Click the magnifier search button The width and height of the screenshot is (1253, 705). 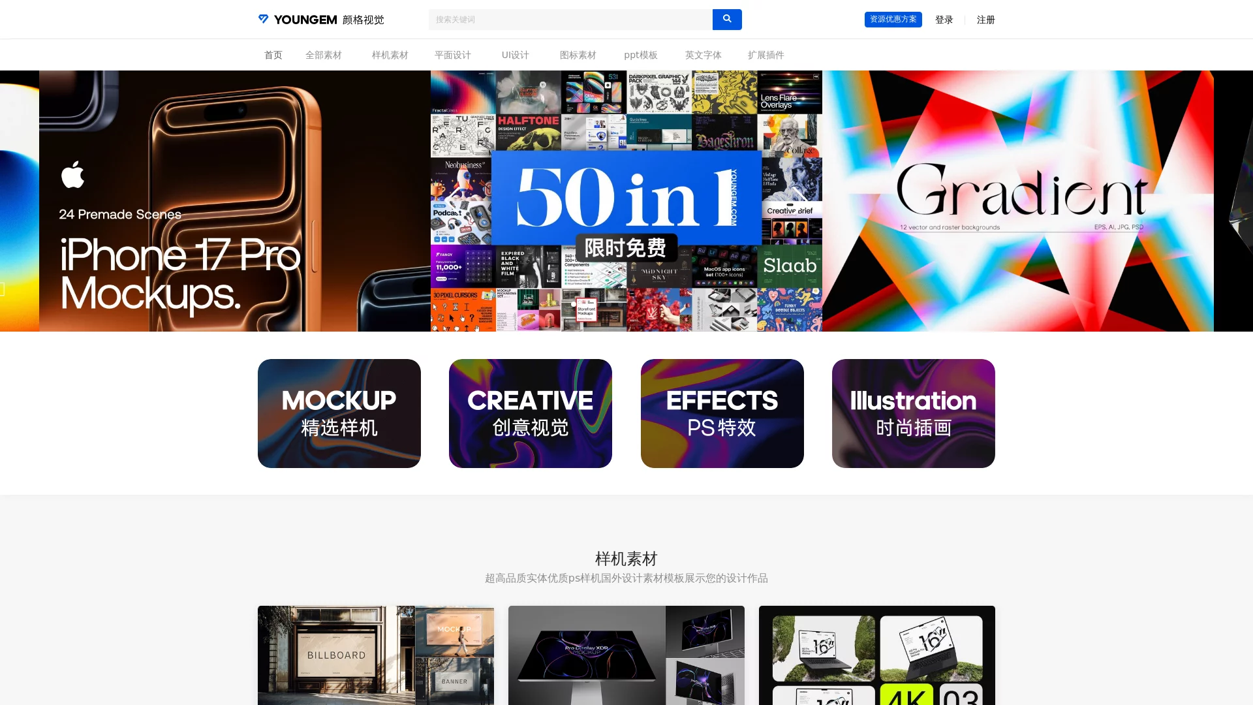[727, 20]
